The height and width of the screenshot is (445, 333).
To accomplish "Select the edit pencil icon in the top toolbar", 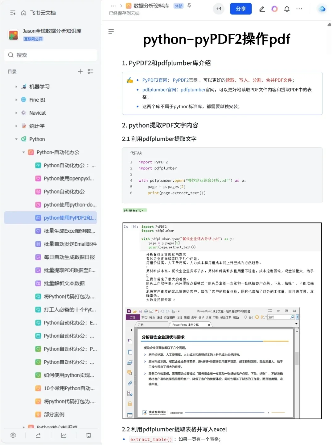I will pos(262,9).
